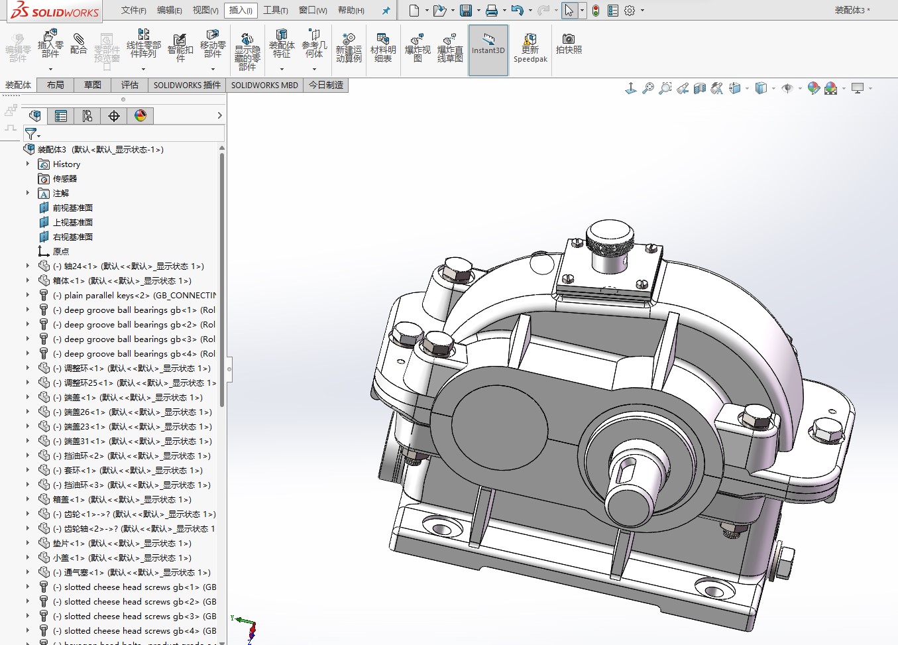Click the Save floppy-disk icon

point(466,11)
